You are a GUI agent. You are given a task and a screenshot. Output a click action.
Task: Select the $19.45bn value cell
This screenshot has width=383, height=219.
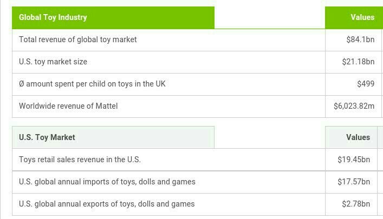click(351, 160)
